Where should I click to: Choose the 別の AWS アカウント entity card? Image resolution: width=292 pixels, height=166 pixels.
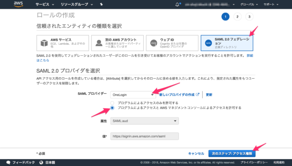(x=117, y=43)
